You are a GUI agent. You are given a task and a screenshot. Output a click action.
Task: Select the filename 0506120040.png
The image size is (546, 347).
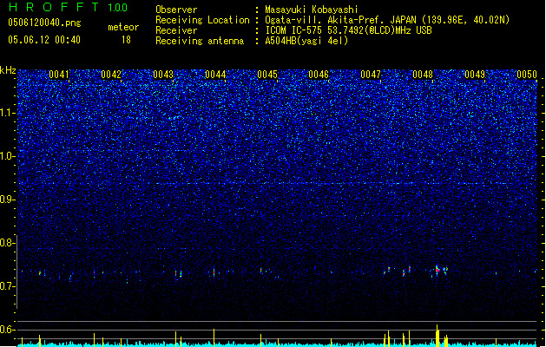tap(44, 23)
